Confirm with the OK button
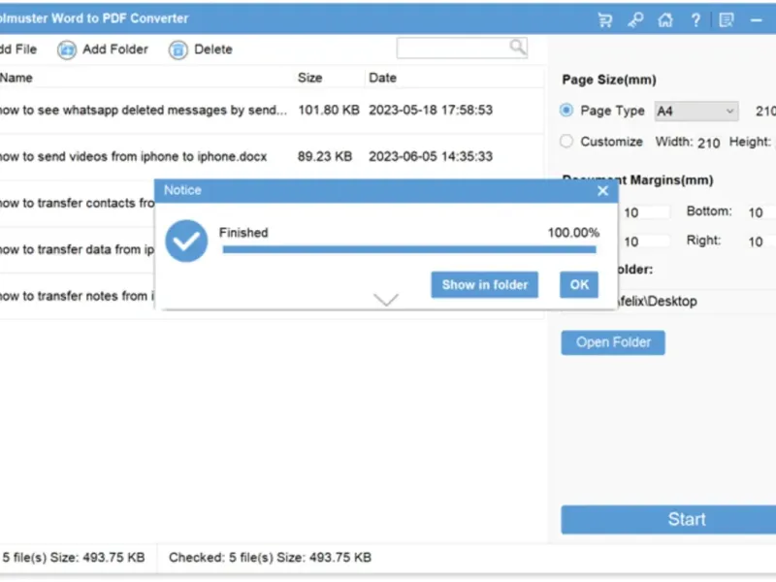The height and width of the screenshot is (582, 776). 579,284
